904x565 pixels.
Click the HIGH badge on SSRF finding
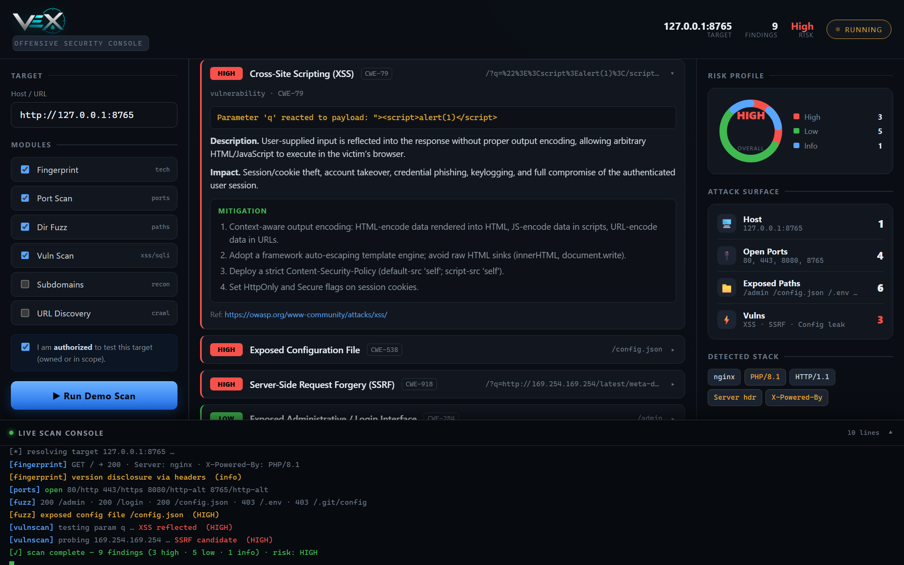[226, 384]
